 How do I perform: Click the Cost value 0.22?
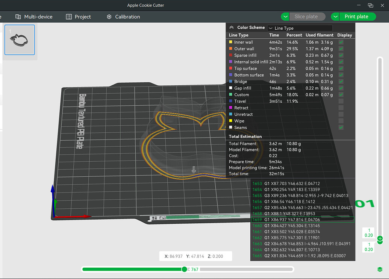(x=273, y=156)
